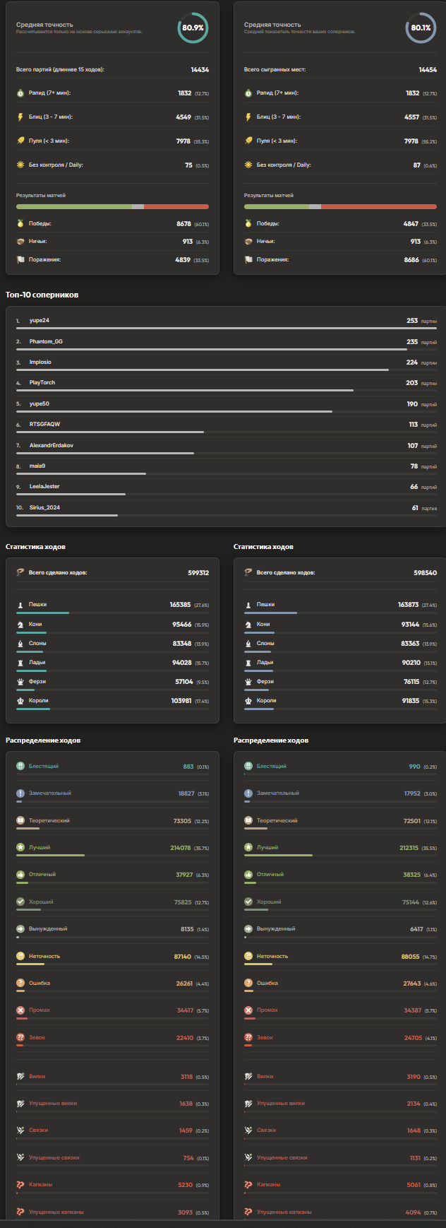446x1228 pixels.
Task: Click the Победы medal icon beside 4847
Action: [248, 223]
